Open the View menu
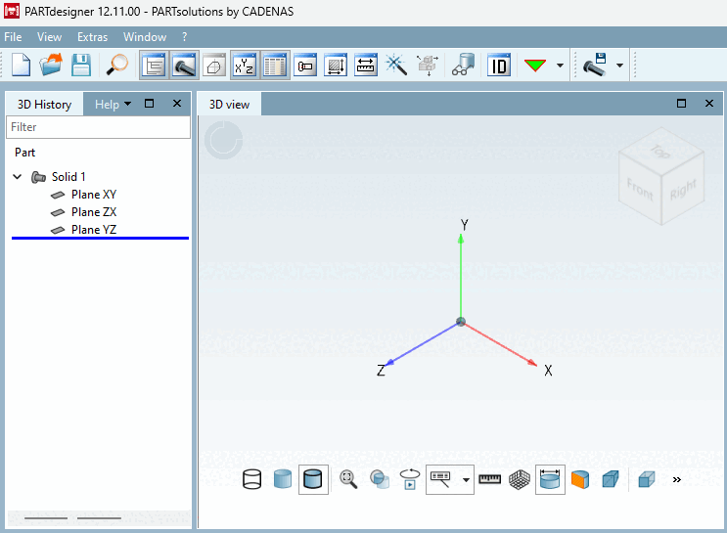 [49, 37]
